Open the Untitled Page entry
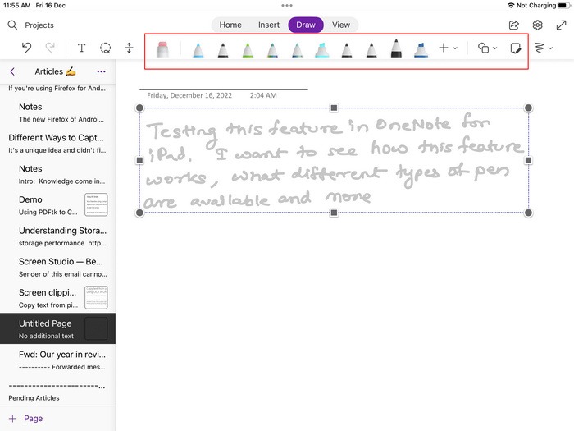574x431 pixels. pos(57,328)
